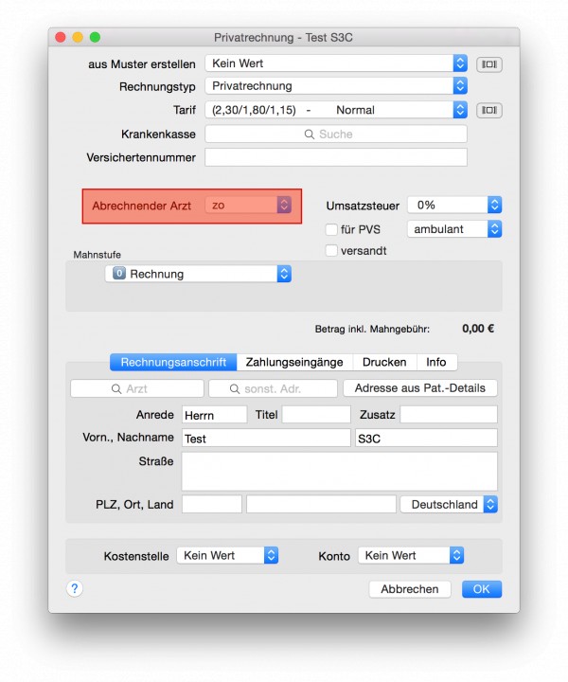
Task: Click the yellow minimize window button
Action: 78,37
